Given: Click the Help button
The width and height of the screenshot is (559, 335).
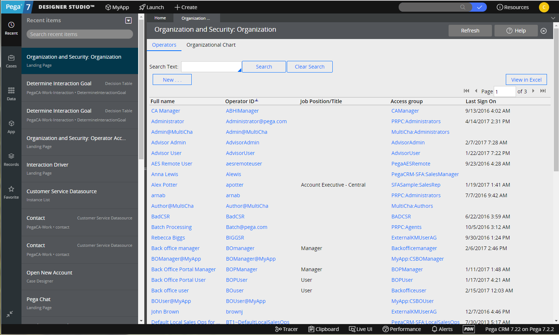Looking at the screenshot, I should pyautogui.click(x=516, y=31).
